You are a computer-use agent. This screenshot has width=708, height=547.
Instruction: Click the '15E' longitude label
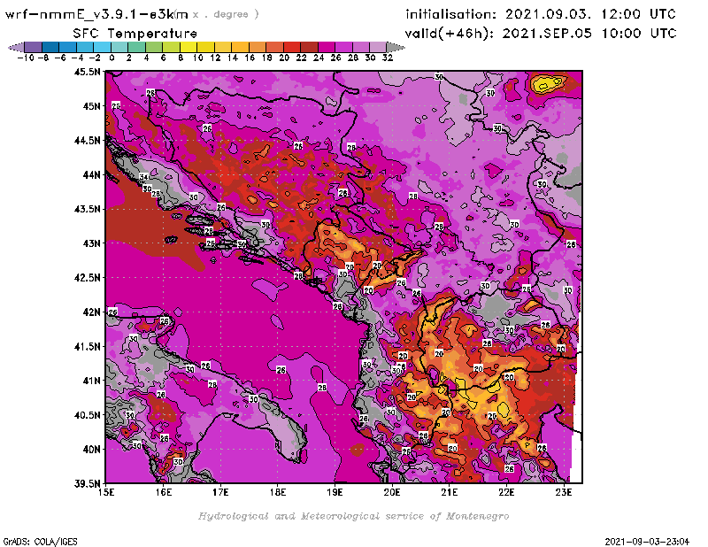coord(106,492)
